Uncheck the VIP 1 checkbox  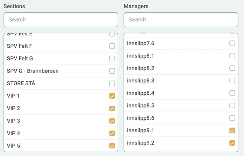click(112, 96)
